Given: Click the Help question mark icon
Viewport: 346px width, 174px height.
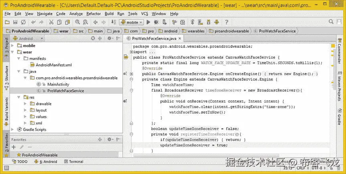Looking at the screenshot, I should point(227,22).
